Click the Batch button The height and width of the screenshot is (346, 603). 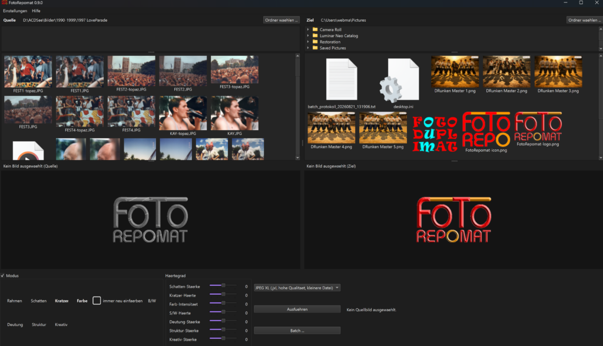(297, 331)
